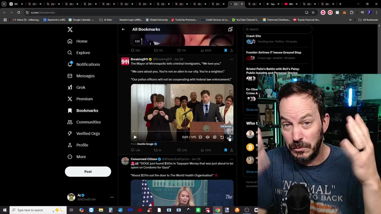Open Concerned Citizen post options menu

[232, 159]
